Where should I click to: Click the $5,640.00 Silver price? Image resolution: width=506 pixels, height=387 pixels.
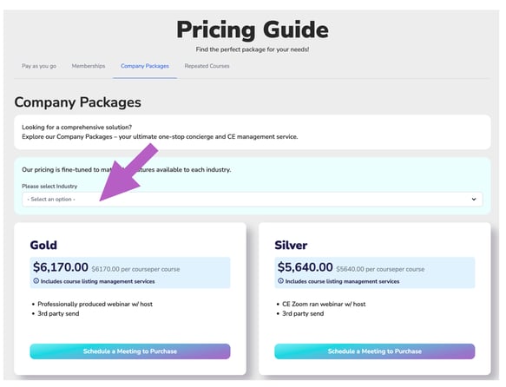(x=305, y=267)
